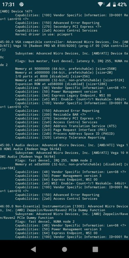Viewport: 129px width, 258px height.
Task: Tap the I/O ports at 8000 line
Action: point(53,76)
